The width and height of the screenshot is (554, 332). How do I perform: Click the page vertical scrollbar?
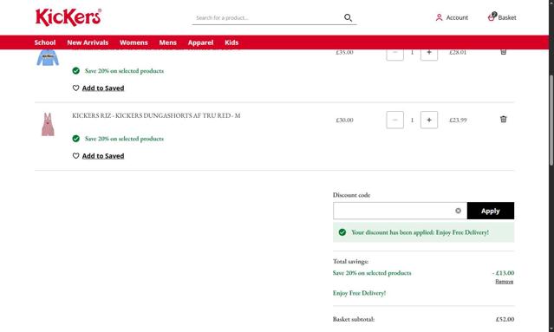pyautogui.click(x=551, y=120)
